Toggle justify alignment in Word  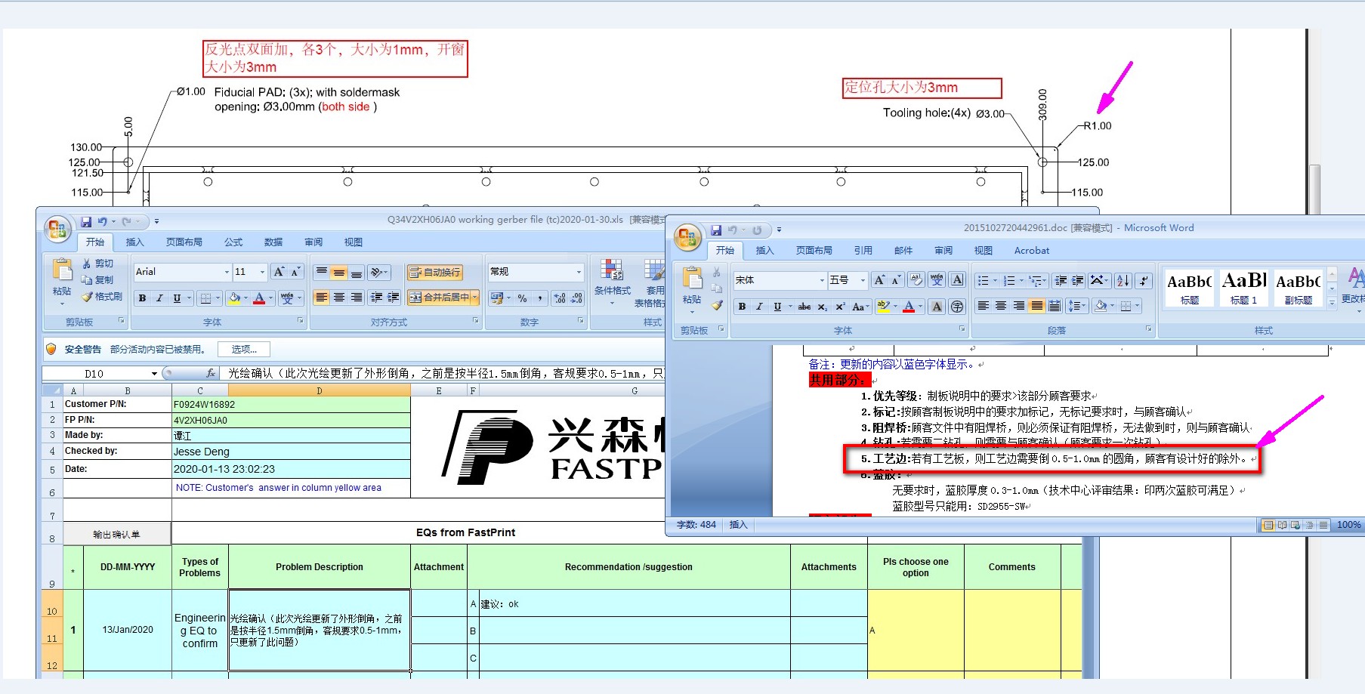point(1036,306)
